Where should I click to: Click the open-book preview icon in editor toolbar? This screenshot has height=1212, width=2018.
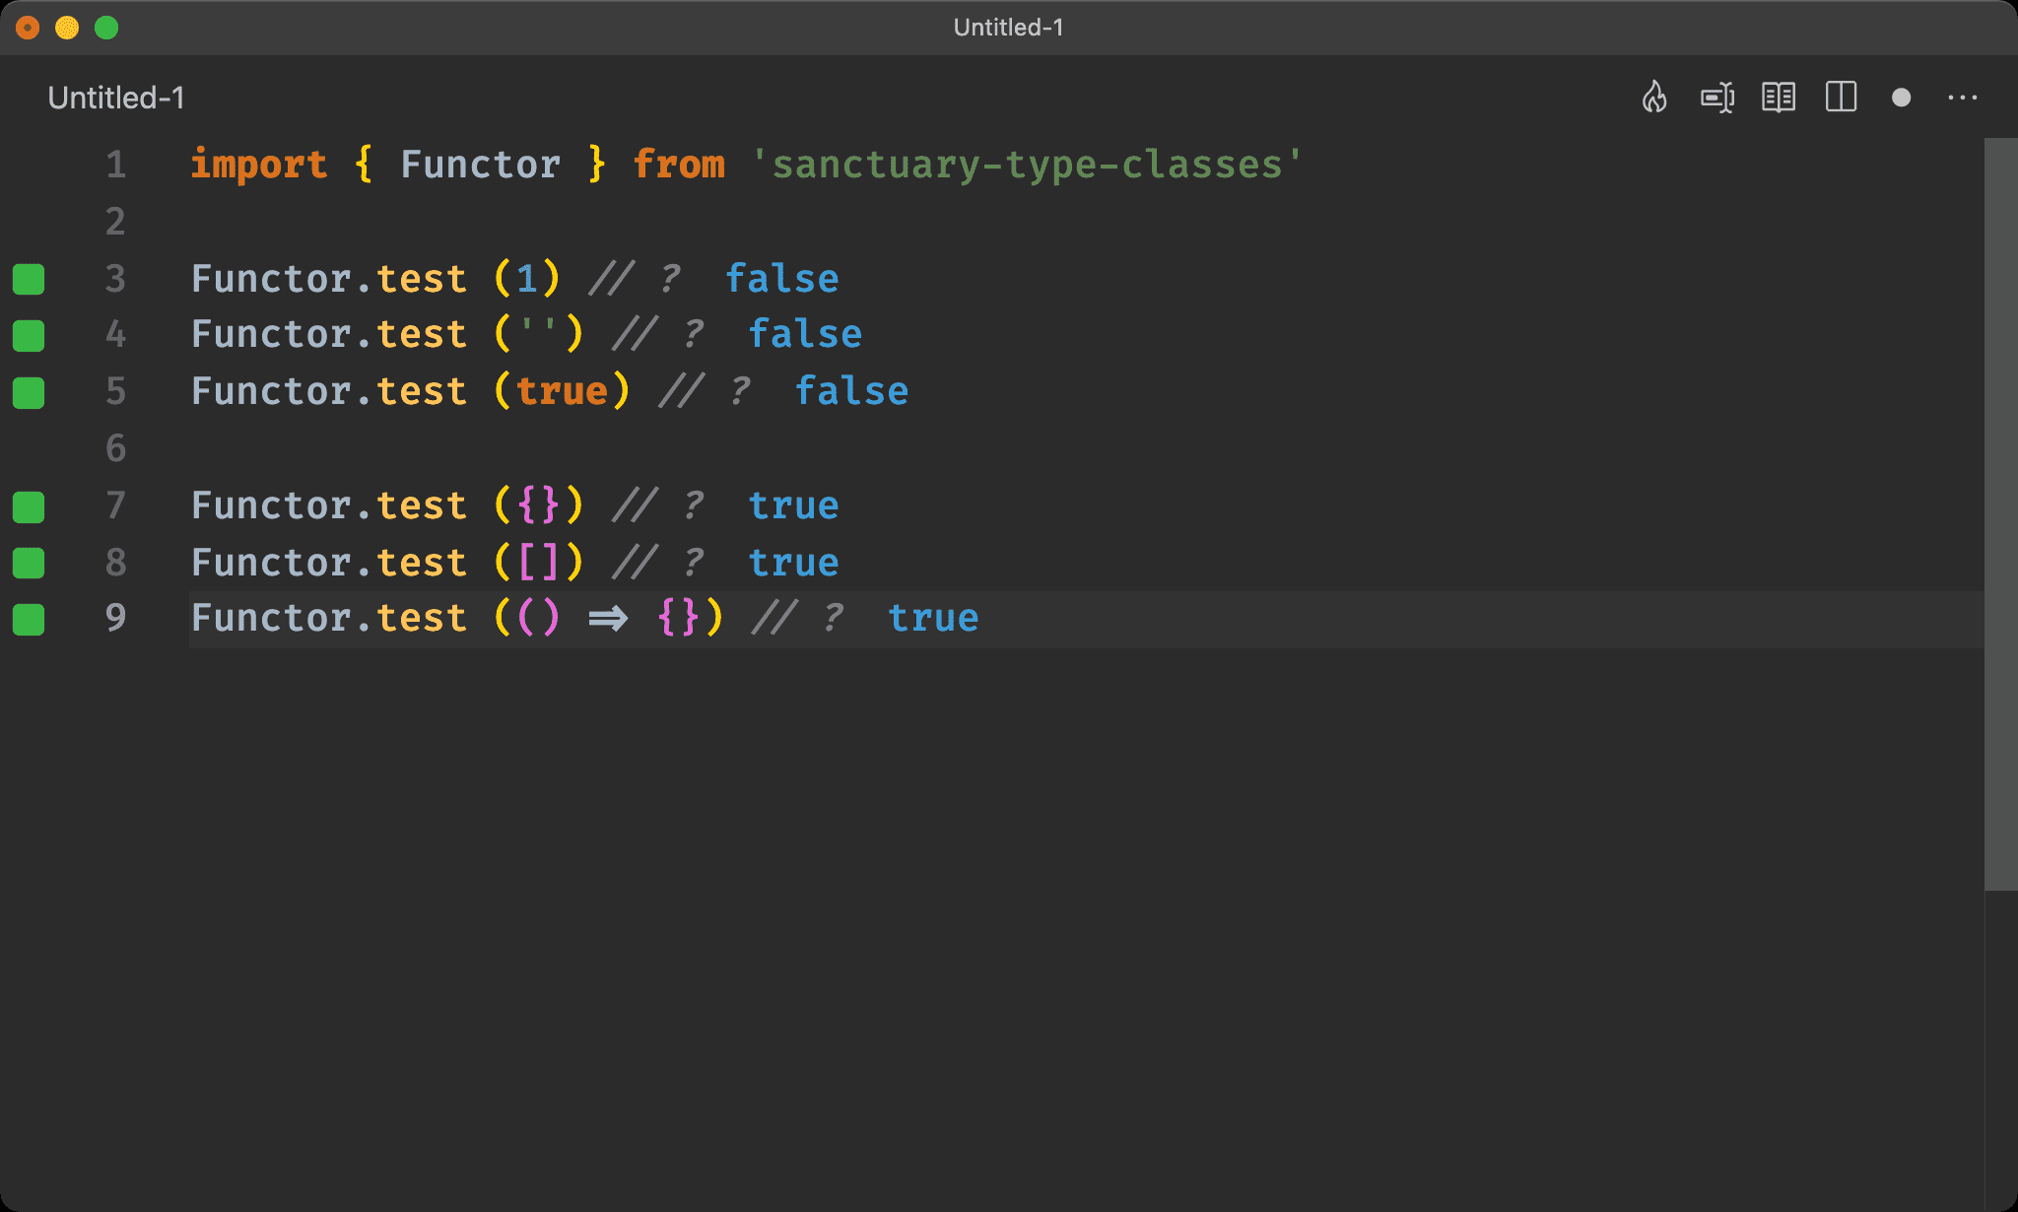coord(1779,98)
